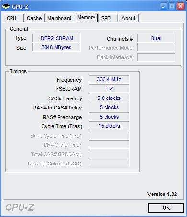Click the empty Performance Mode field
Screen dimensions: 187x217
click(x=156, y=48)
